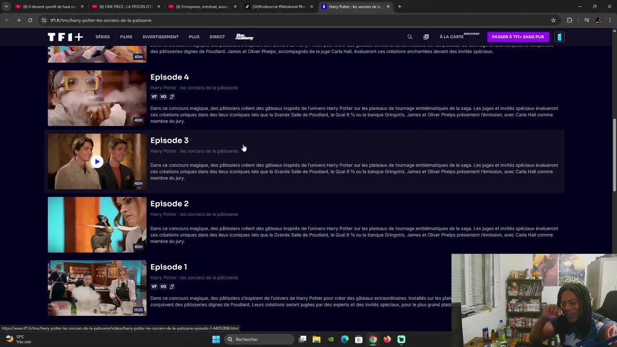Select the VF badge under Episode 4
This screenshot has height=347, width=617.
(154, 97)
